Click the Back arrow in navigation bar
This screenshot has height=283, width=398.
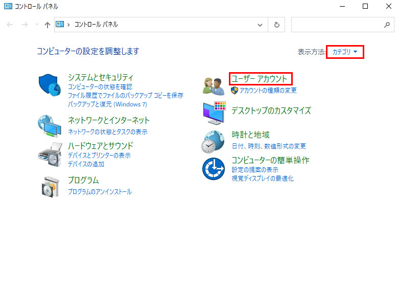pyautogui.click(x=10, y=25)
